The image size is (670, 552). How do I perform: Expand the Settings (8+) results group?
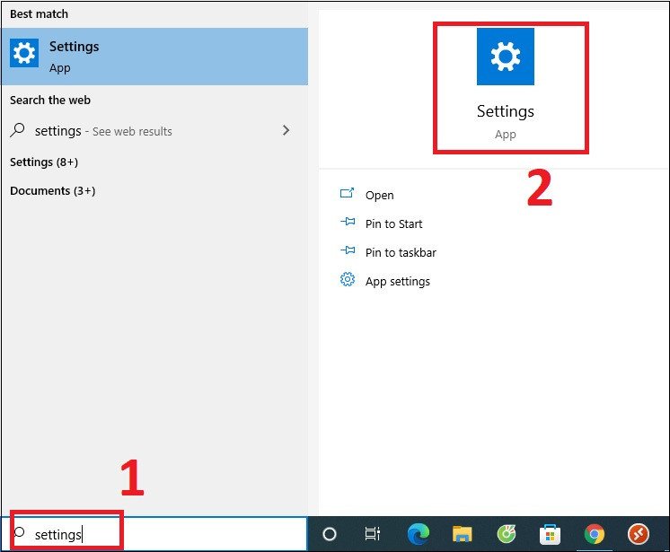(44, 162)
